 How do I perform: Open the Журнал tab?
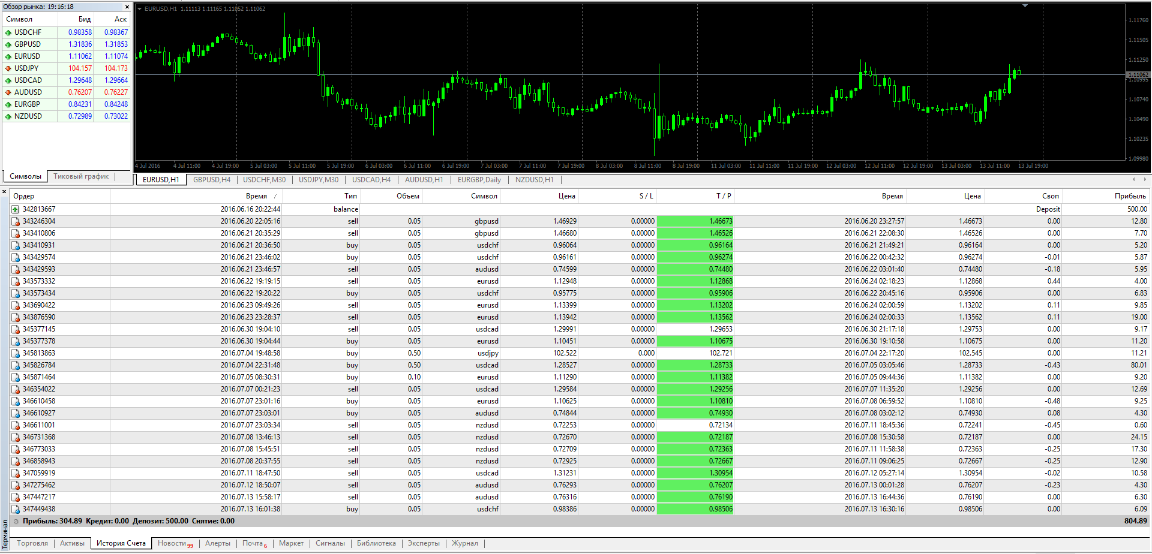[x=465, y=543]
